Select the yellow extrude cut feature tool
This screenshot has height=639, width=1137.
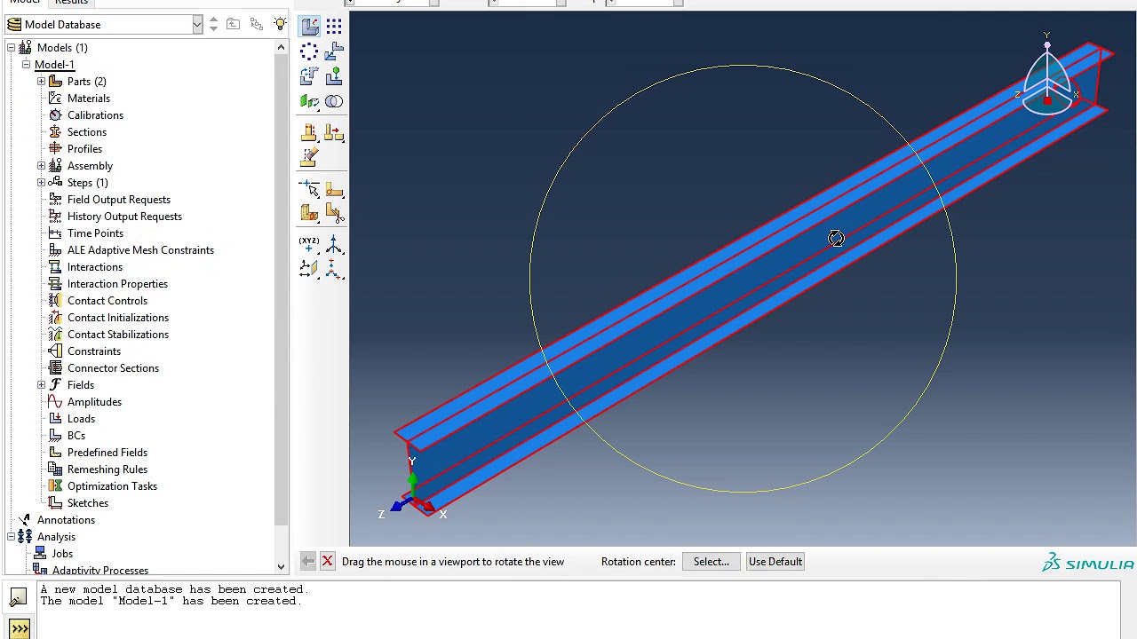[309, 133]
